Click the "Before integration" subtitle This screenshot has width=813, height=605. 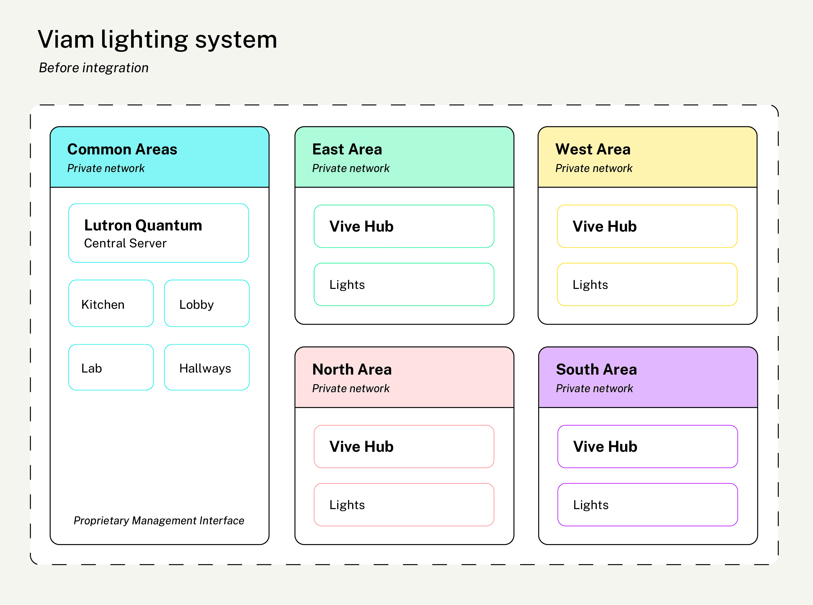pos(94,68)
